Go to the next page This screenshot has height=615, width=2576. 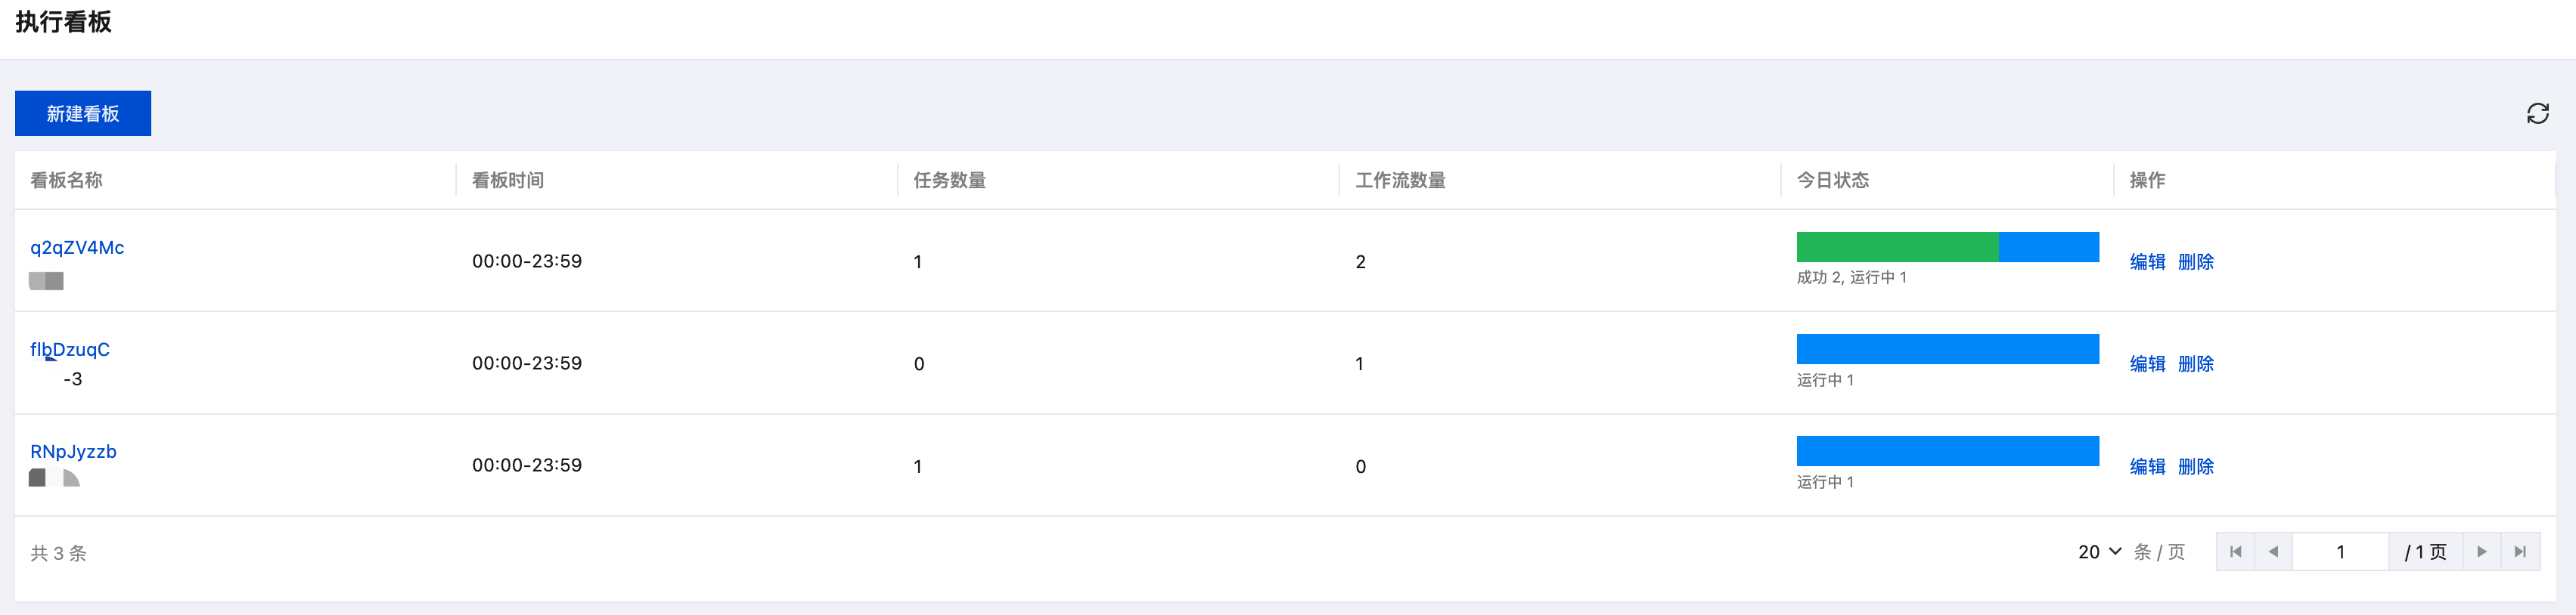tap(2481, 552)
